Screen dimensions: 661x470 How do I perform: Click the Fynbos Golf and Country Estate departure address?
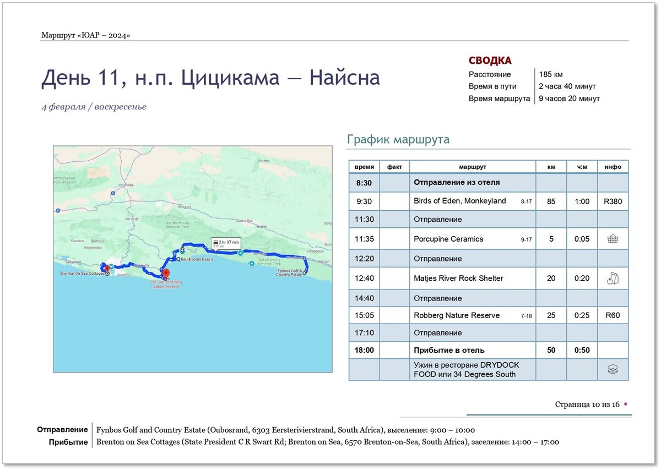coord(285,430)
